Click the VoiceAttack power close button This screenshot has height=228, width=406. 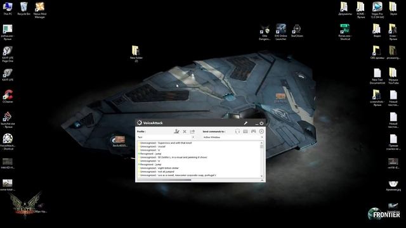coord(261,123)
